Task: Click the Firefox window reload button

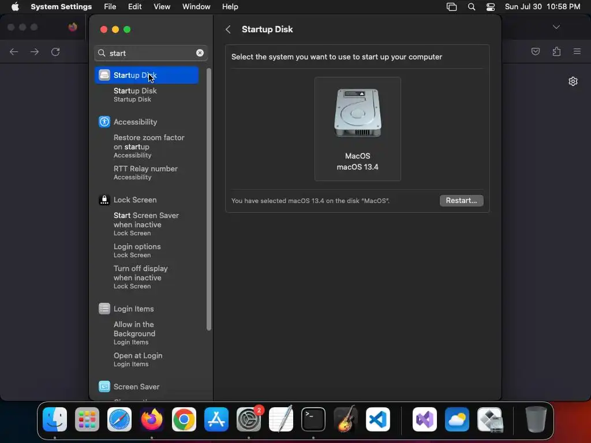Action: pyautogui.click(x=55, y=51)
